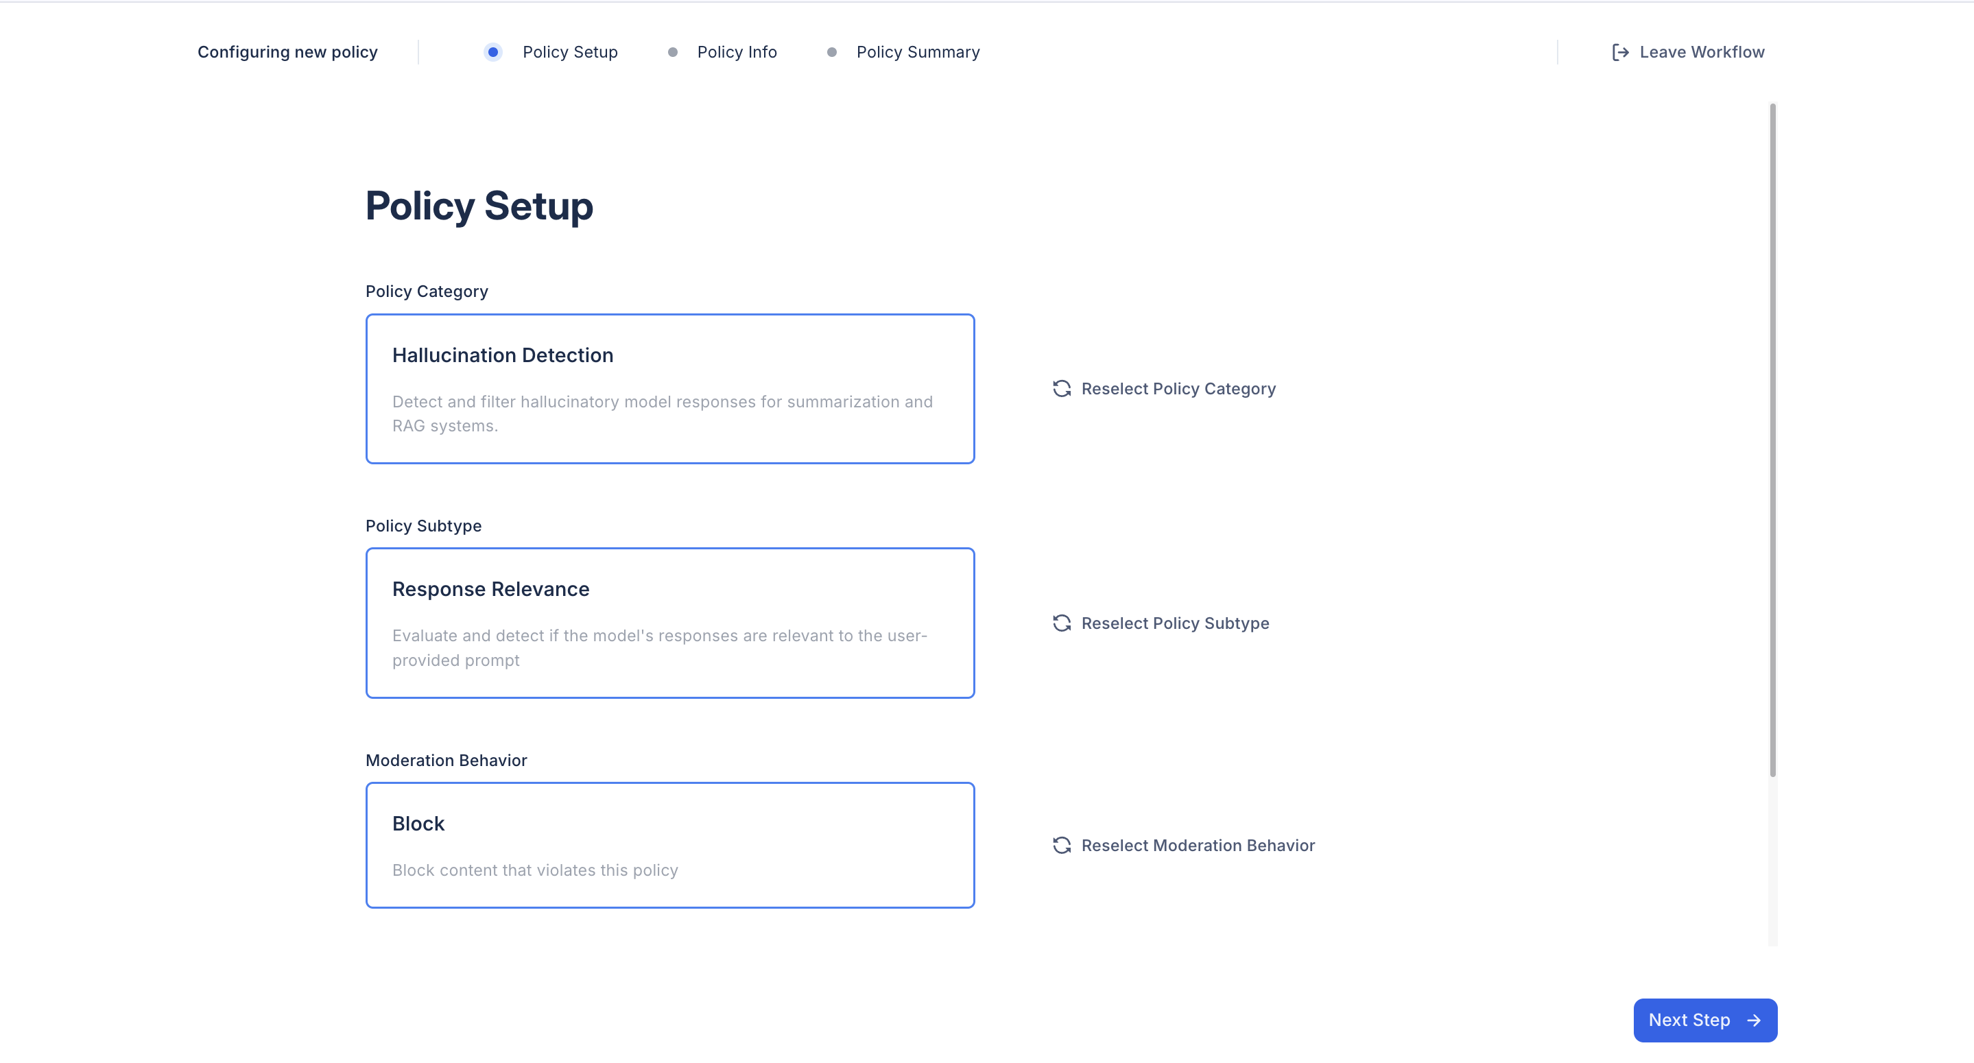
Task: Click refresh icon beside Reselect Moderation Behavior
Action: (1061, 846)
